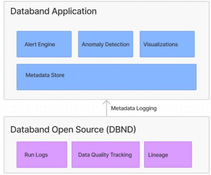Click the Run Logs box
This screenshot has height=175, width=211.
tap(42, 155)
